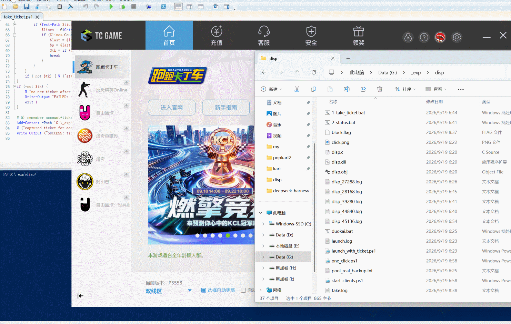Click the New script icon in ISE toolbar

coord(4,7)
